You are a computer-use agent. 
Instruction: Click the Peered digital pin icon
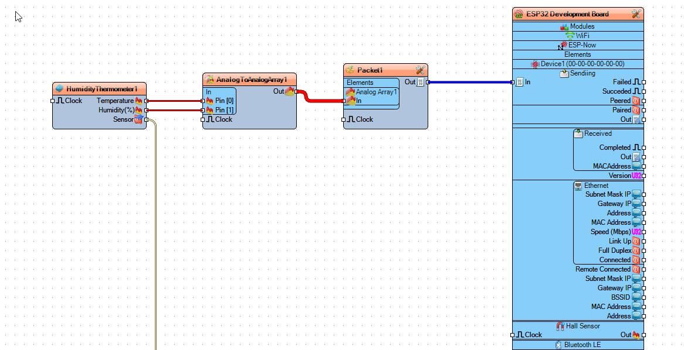click(636, 101)
